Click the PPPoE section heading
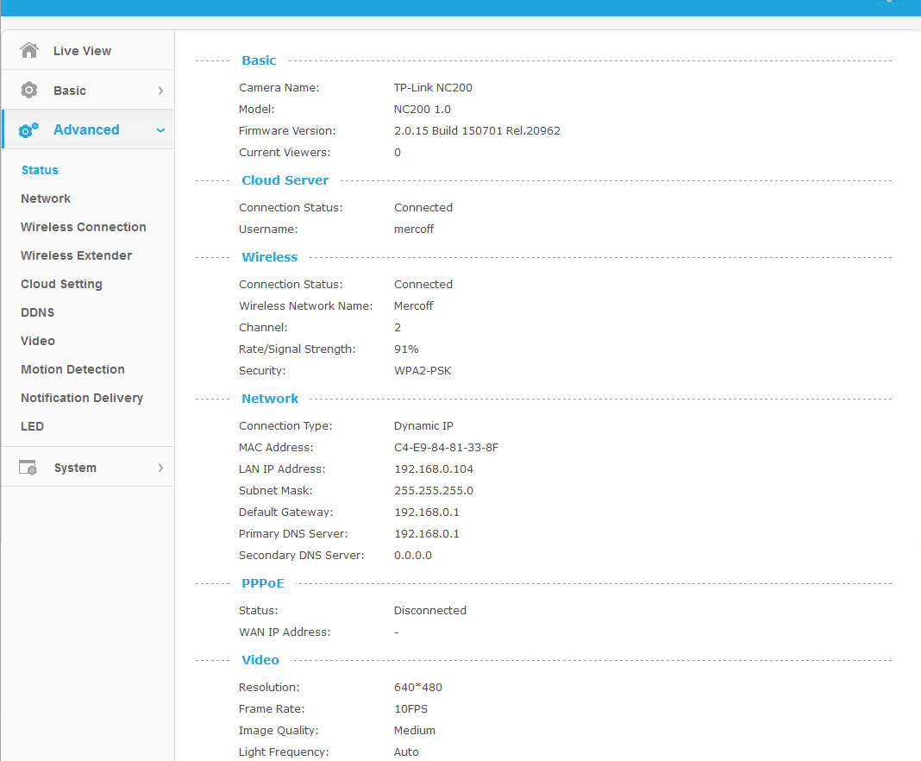921x761 pixels. coord(263,583)
